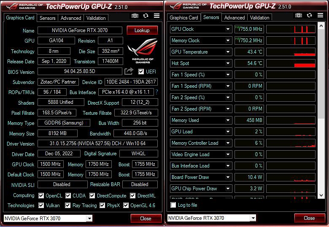Click the refresh icon in Sensors window
The height and width of the screenshot is (227, 329).
pyautogui.click(x=309, y=15)
